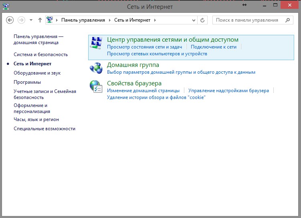The image size is (301, 218).
Task: Click Панель управления breadcrumb
Action: [x=83, y=20]
